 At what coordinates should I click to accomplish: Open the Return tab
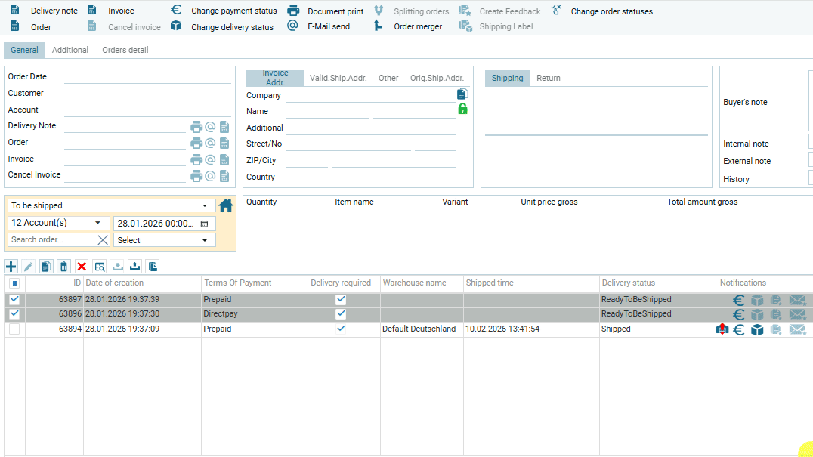548,79
